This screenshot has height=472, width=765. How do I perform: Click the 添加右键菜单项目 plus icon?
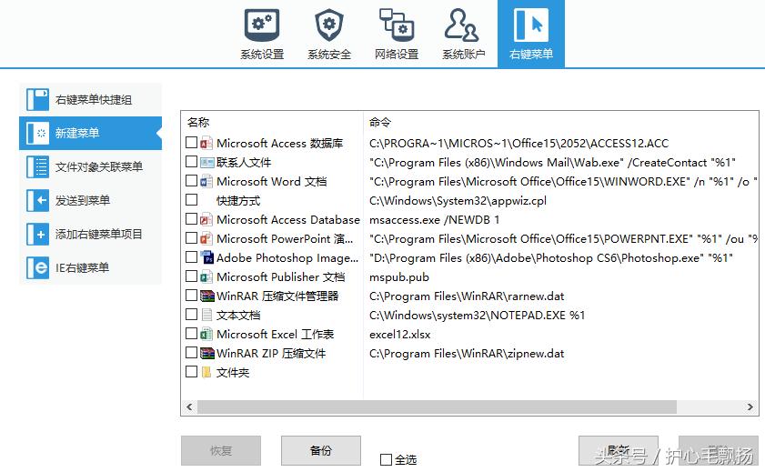pos(37,234)
